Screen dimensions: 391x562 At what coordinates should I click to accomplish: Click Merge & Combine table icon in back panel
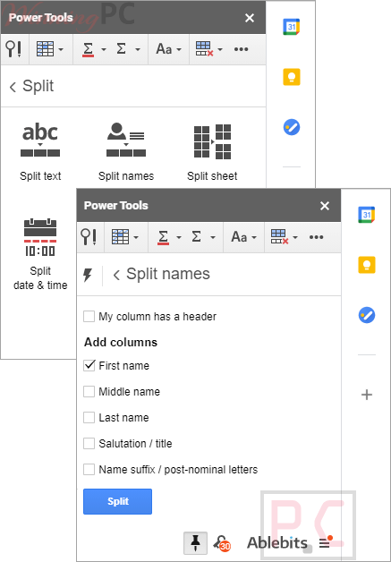(x=45, y=49)
